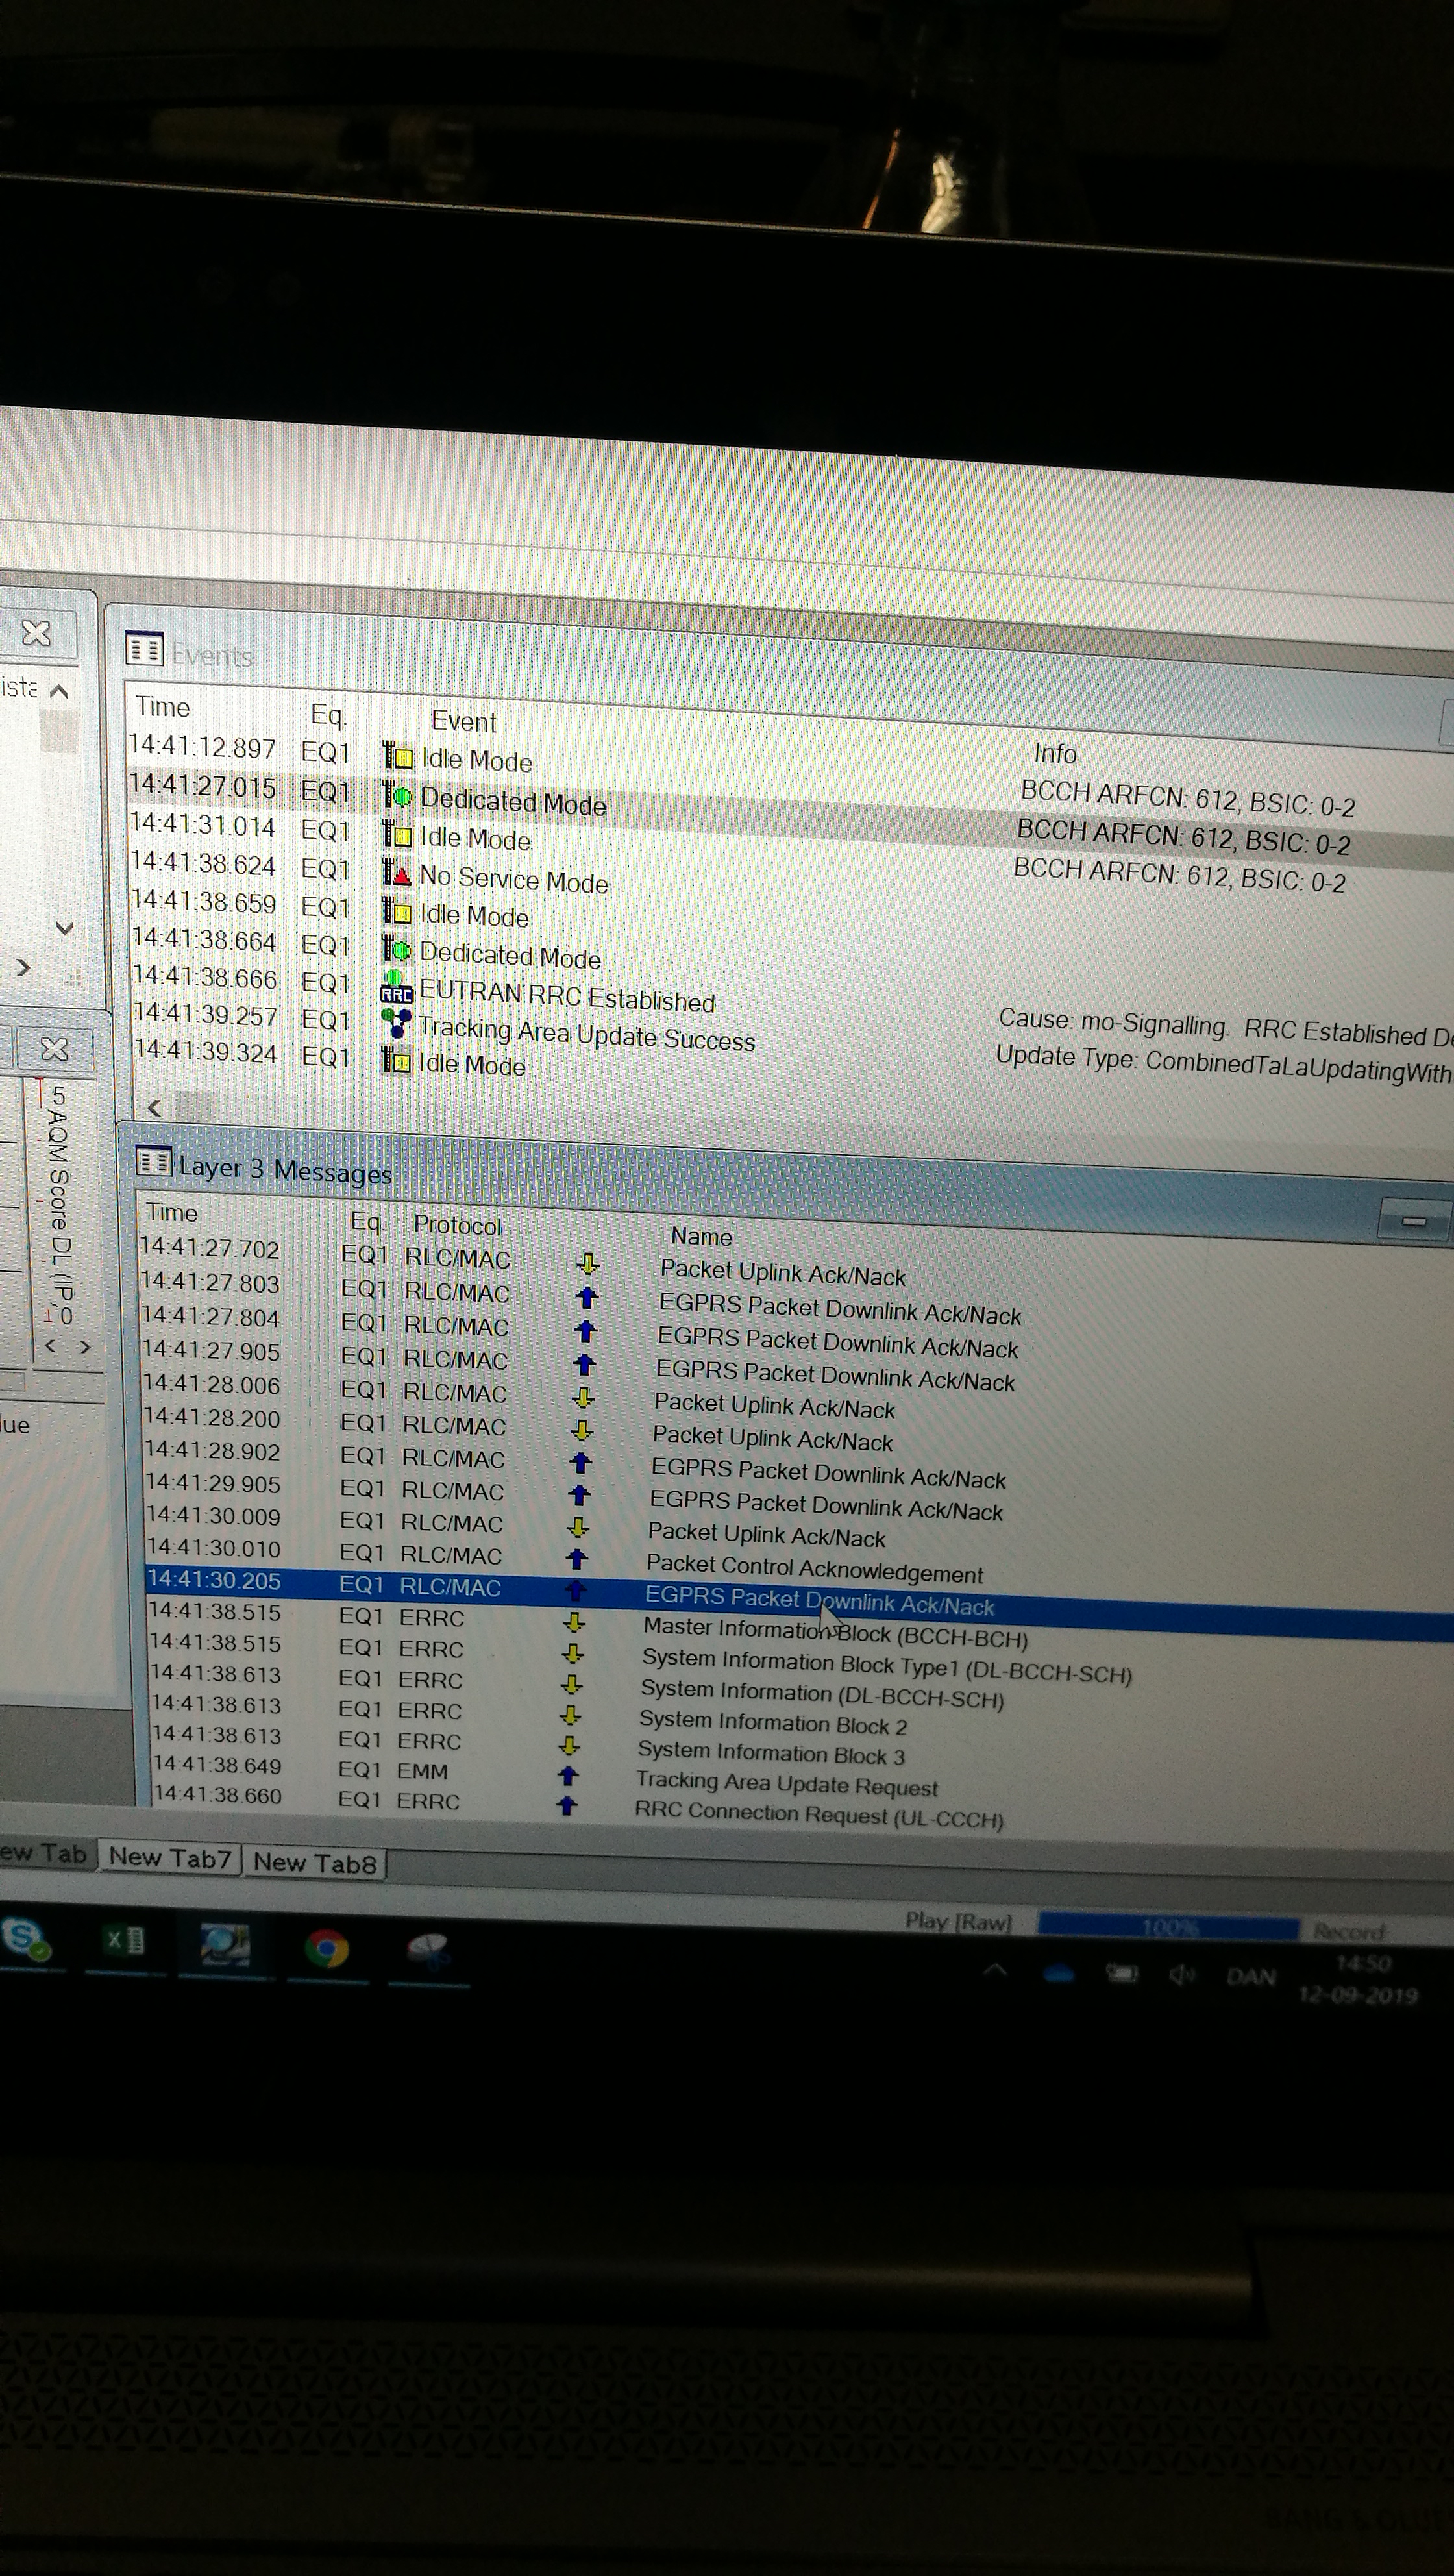
Task: Click Tracking Area Update Success icon
Action: coord(396,1022)
